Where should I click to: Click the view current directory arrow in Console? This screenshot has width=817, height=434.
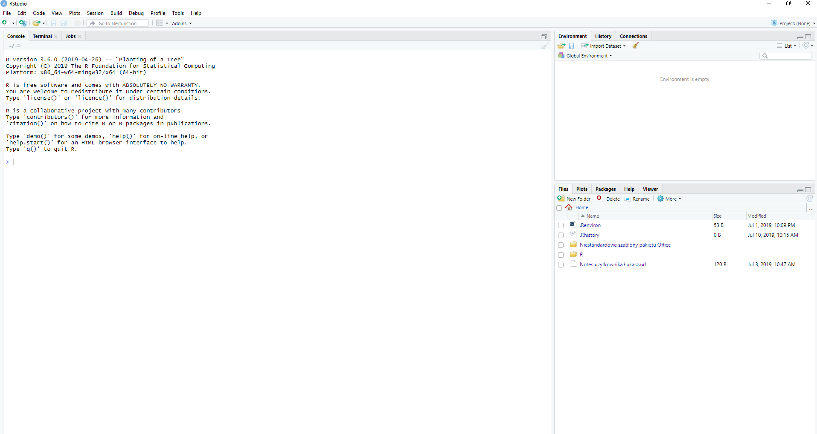[18, 46]
